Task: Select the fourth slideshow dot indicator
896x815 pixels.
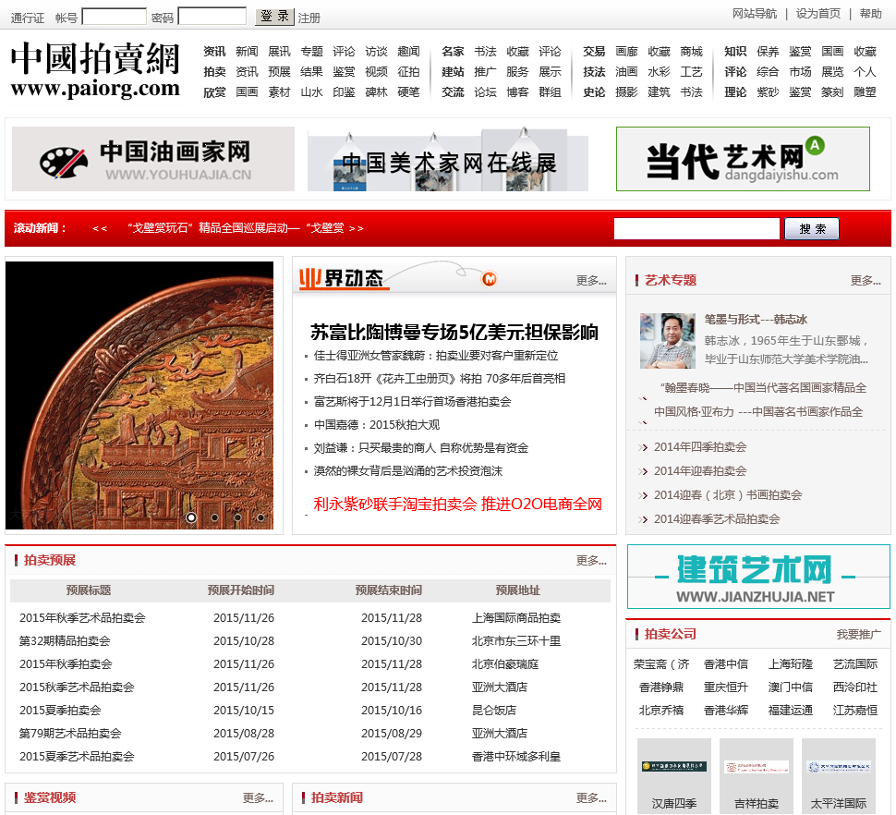Action: [260, 517]
